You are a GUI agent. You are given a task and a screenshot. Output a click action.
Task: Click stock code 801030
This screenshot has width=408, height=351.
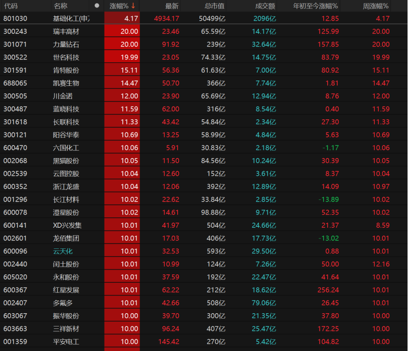click(x=15, y=19)
